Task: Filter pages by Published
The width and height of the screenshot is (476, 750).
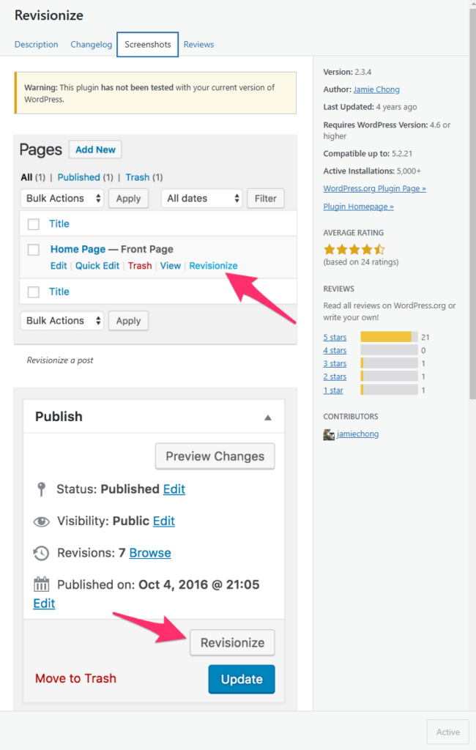Action: click(79, 177)
